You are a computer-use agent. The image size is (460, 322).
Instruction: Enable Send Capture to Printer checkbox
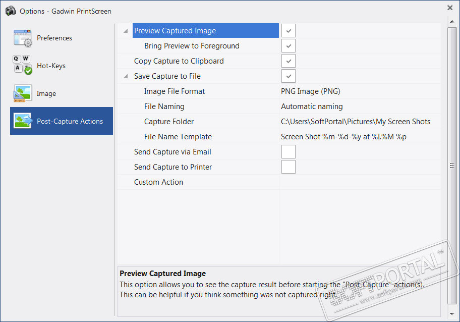tap(288, 167)
